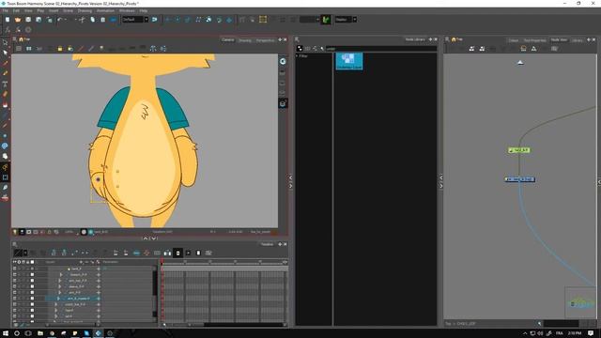The width and height of the screenshot is (601, 338).
Task: Click the Copy icon in top toolbar
Action: (92, 20)
